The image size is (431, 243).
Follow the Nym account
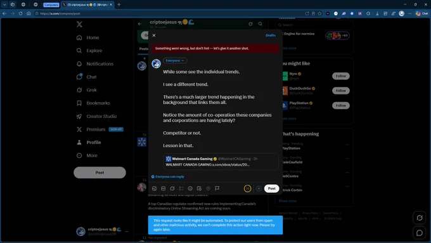[x=341, y=76]
